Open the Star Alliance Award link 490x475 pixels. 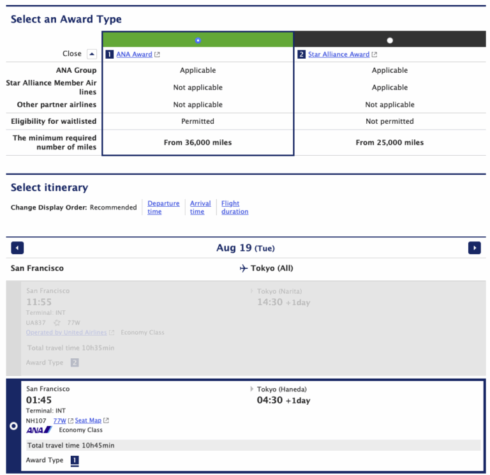click(339, 54)
